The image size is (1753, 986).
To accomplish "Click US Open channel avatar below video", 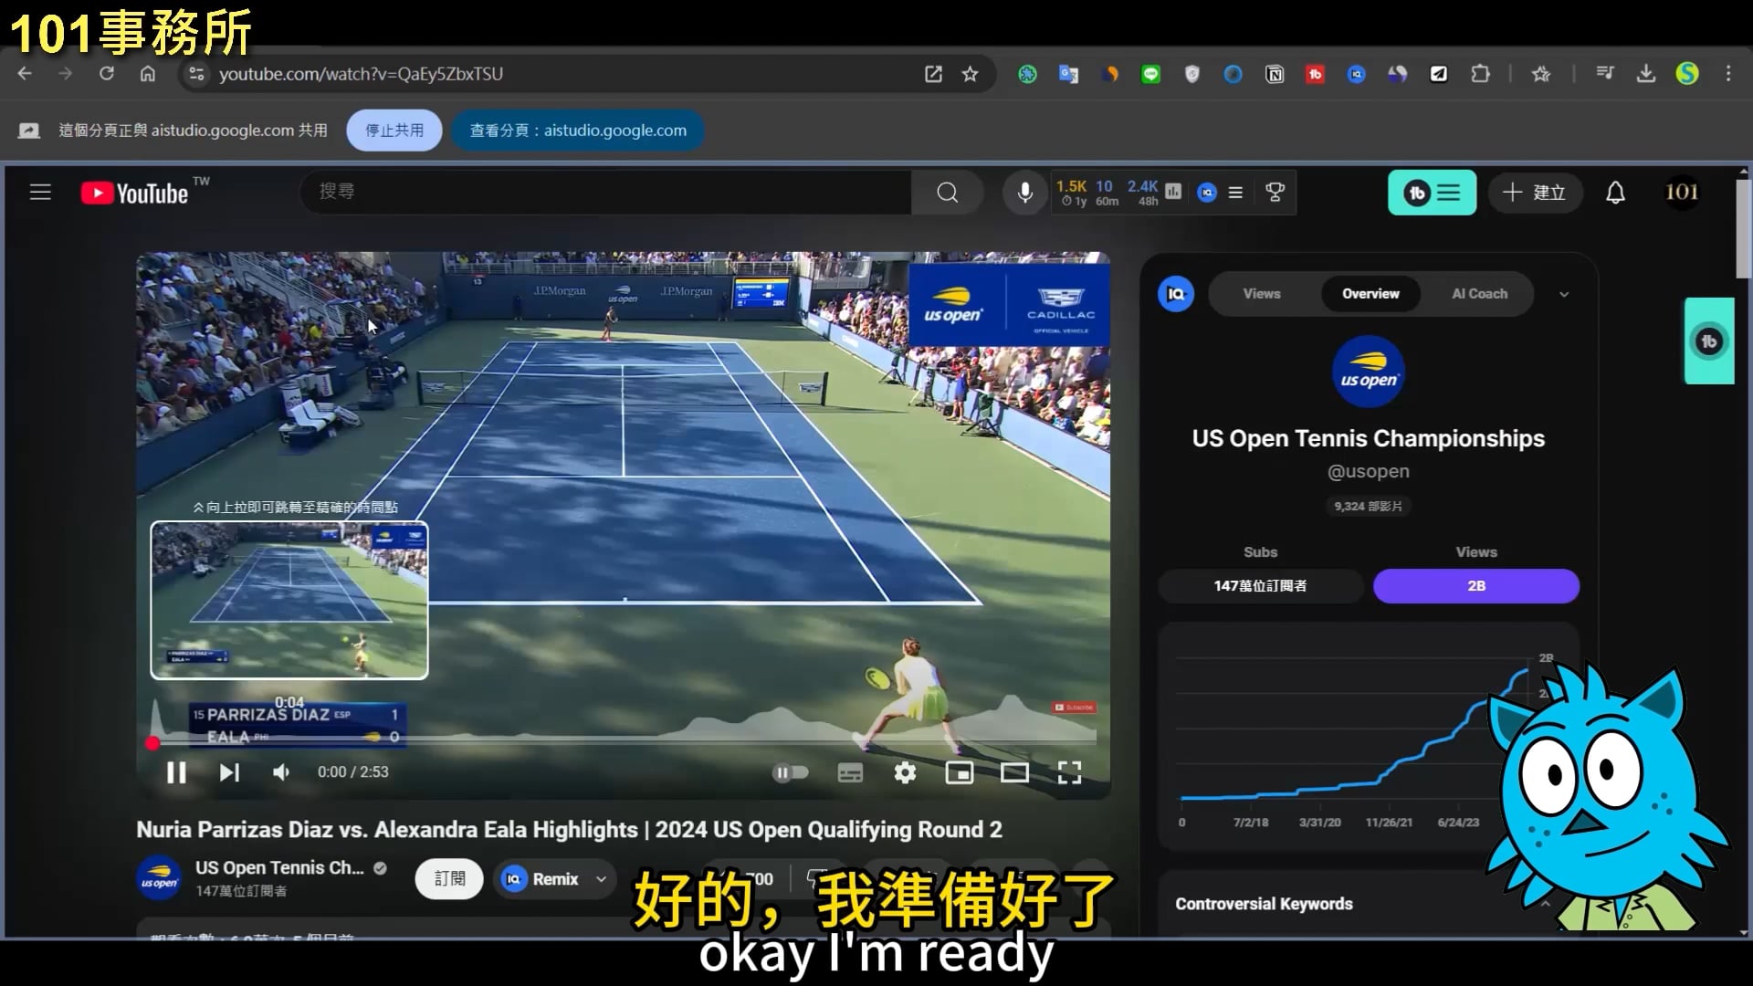I will 159,879.
